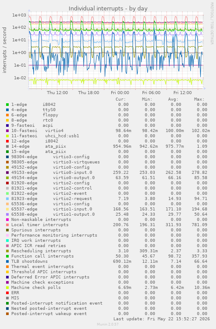Click the red swatch beside 12-edge i8042
Image resolution: width=216 pixels, height=329 pixels.
click(7, 141)
